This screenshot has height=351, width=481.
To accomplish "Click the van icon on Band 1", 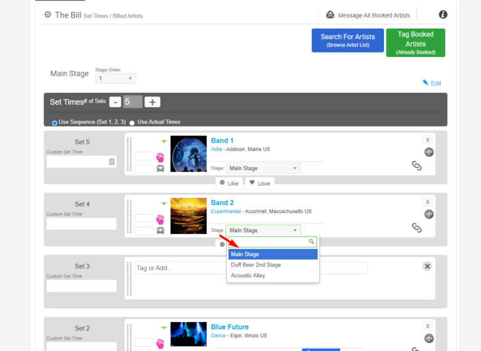I will pyautogui.click(x=160, y=169).
